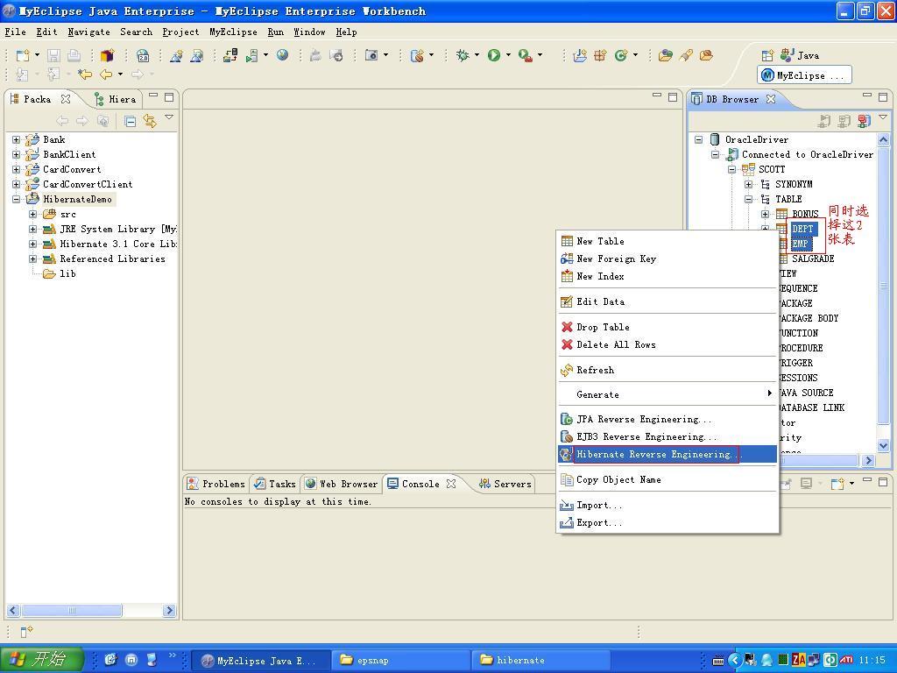Screen dimensions: 897x673
Task: Click the back navigation arrow toolbar icon
Action: [106, 74]
